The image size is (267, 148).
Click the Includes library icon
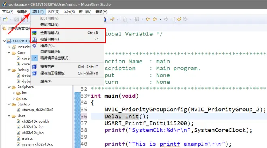14,47
